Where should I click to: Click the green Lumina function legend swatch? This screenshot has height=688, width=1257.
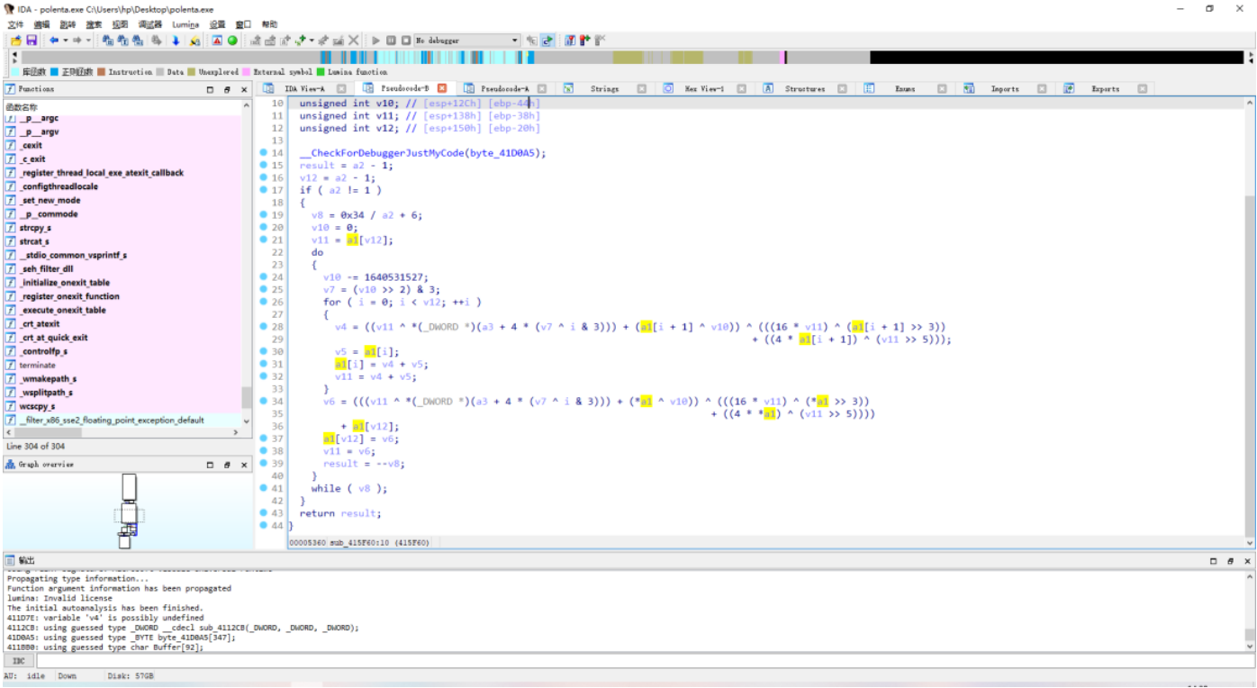321,72
